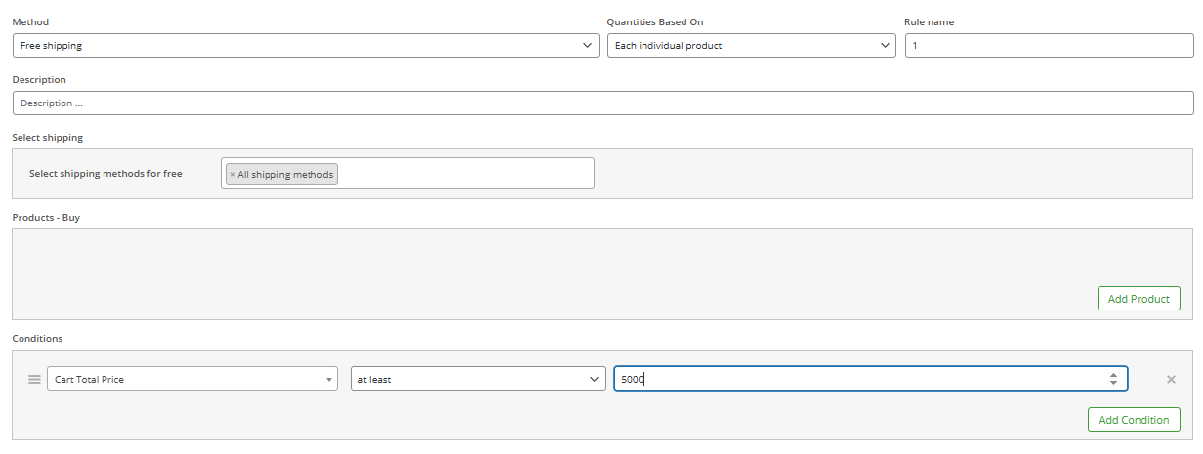Decrease the 5000 value with down arrow

(x=1113, y=383)
